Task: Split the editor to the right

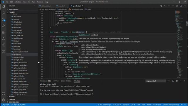Action: coord(181,6)
